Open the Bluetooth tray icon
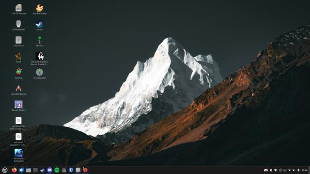 tap(271, 170)
